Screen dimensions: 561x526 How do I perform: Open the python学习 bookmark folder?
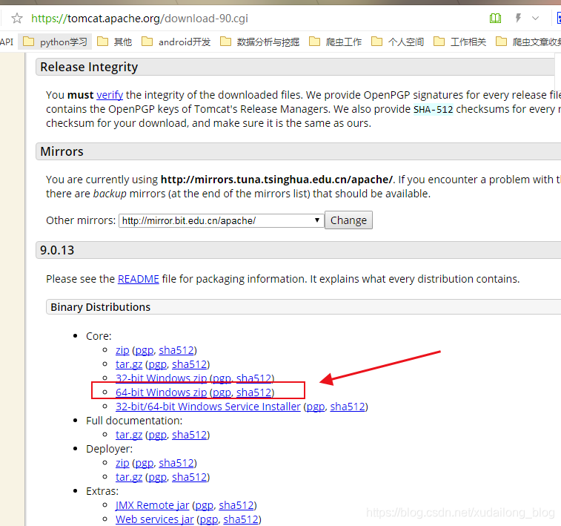(55, 42)
